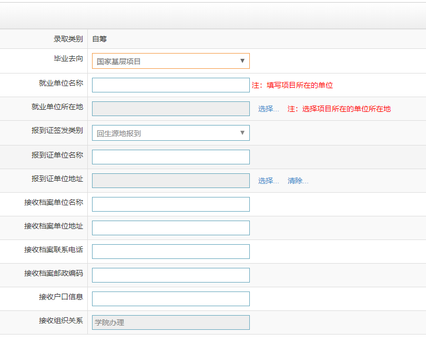Open the 报到证签发类别 dropdown

coord(170,133)
